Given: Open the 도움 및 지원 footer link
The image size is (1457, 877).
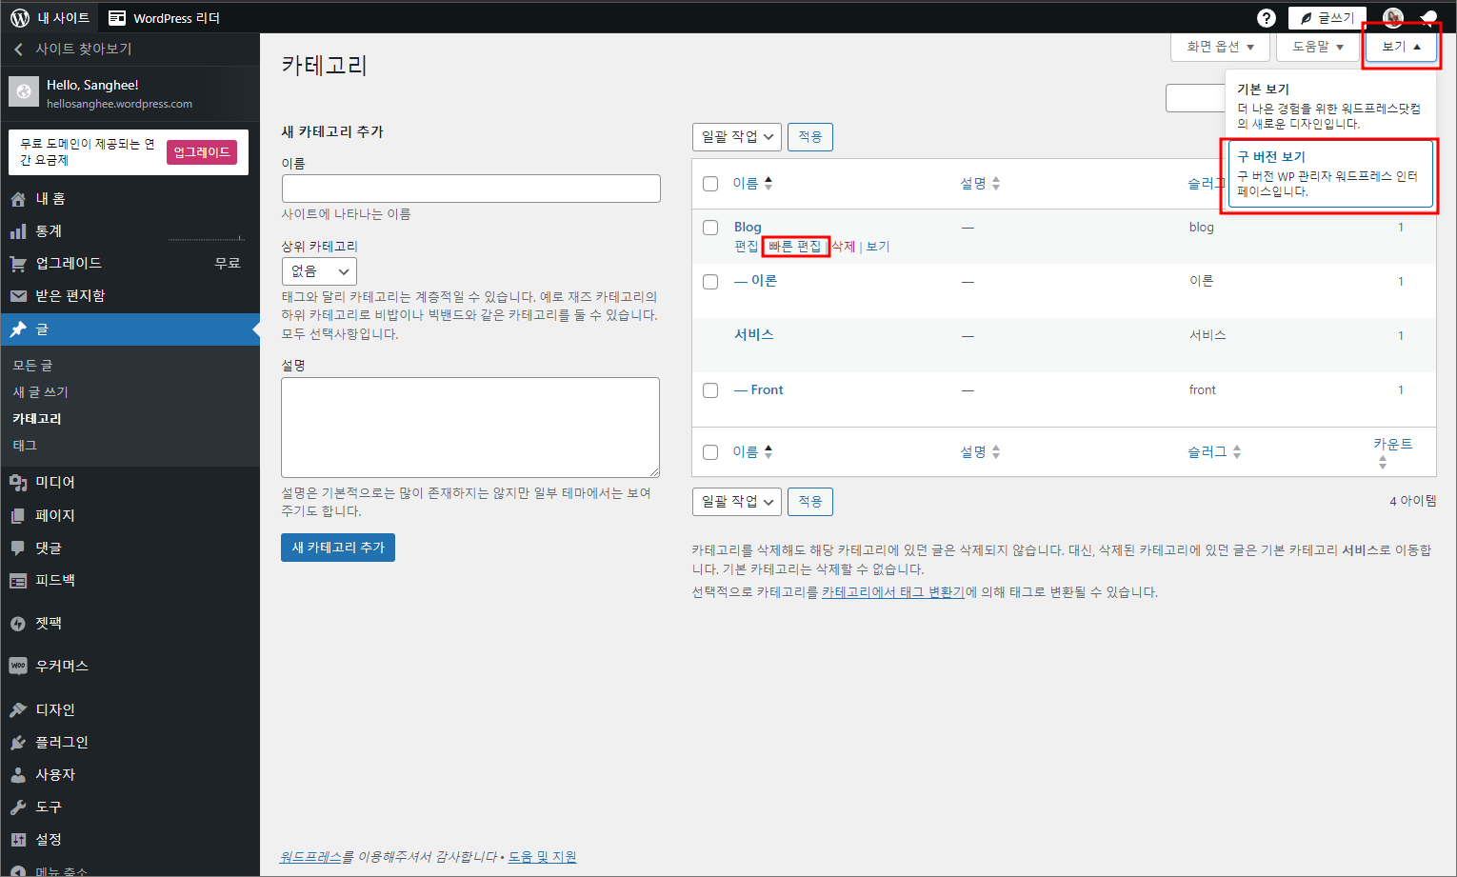Looking at the screenshot, I should [x=543, y=857].
